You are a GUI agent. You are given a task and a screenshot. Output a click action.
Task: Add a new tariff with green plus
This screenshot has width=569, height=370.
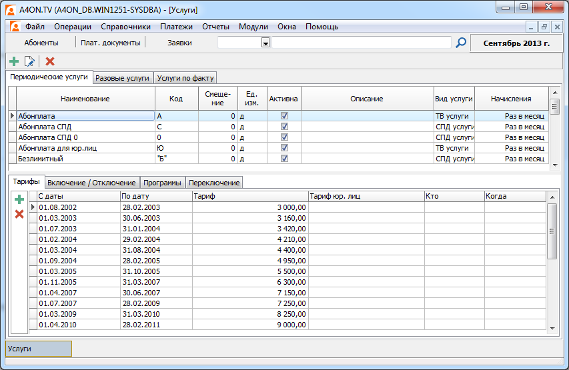click(19, 199)
